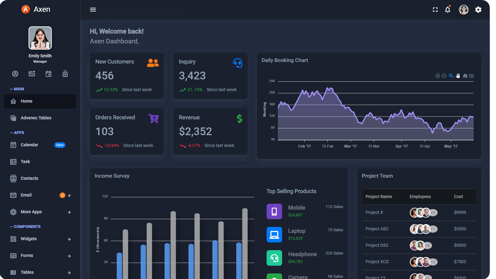Open the settings gear in the top-right corner
This screenshot has width=496, height=279.
478,10
